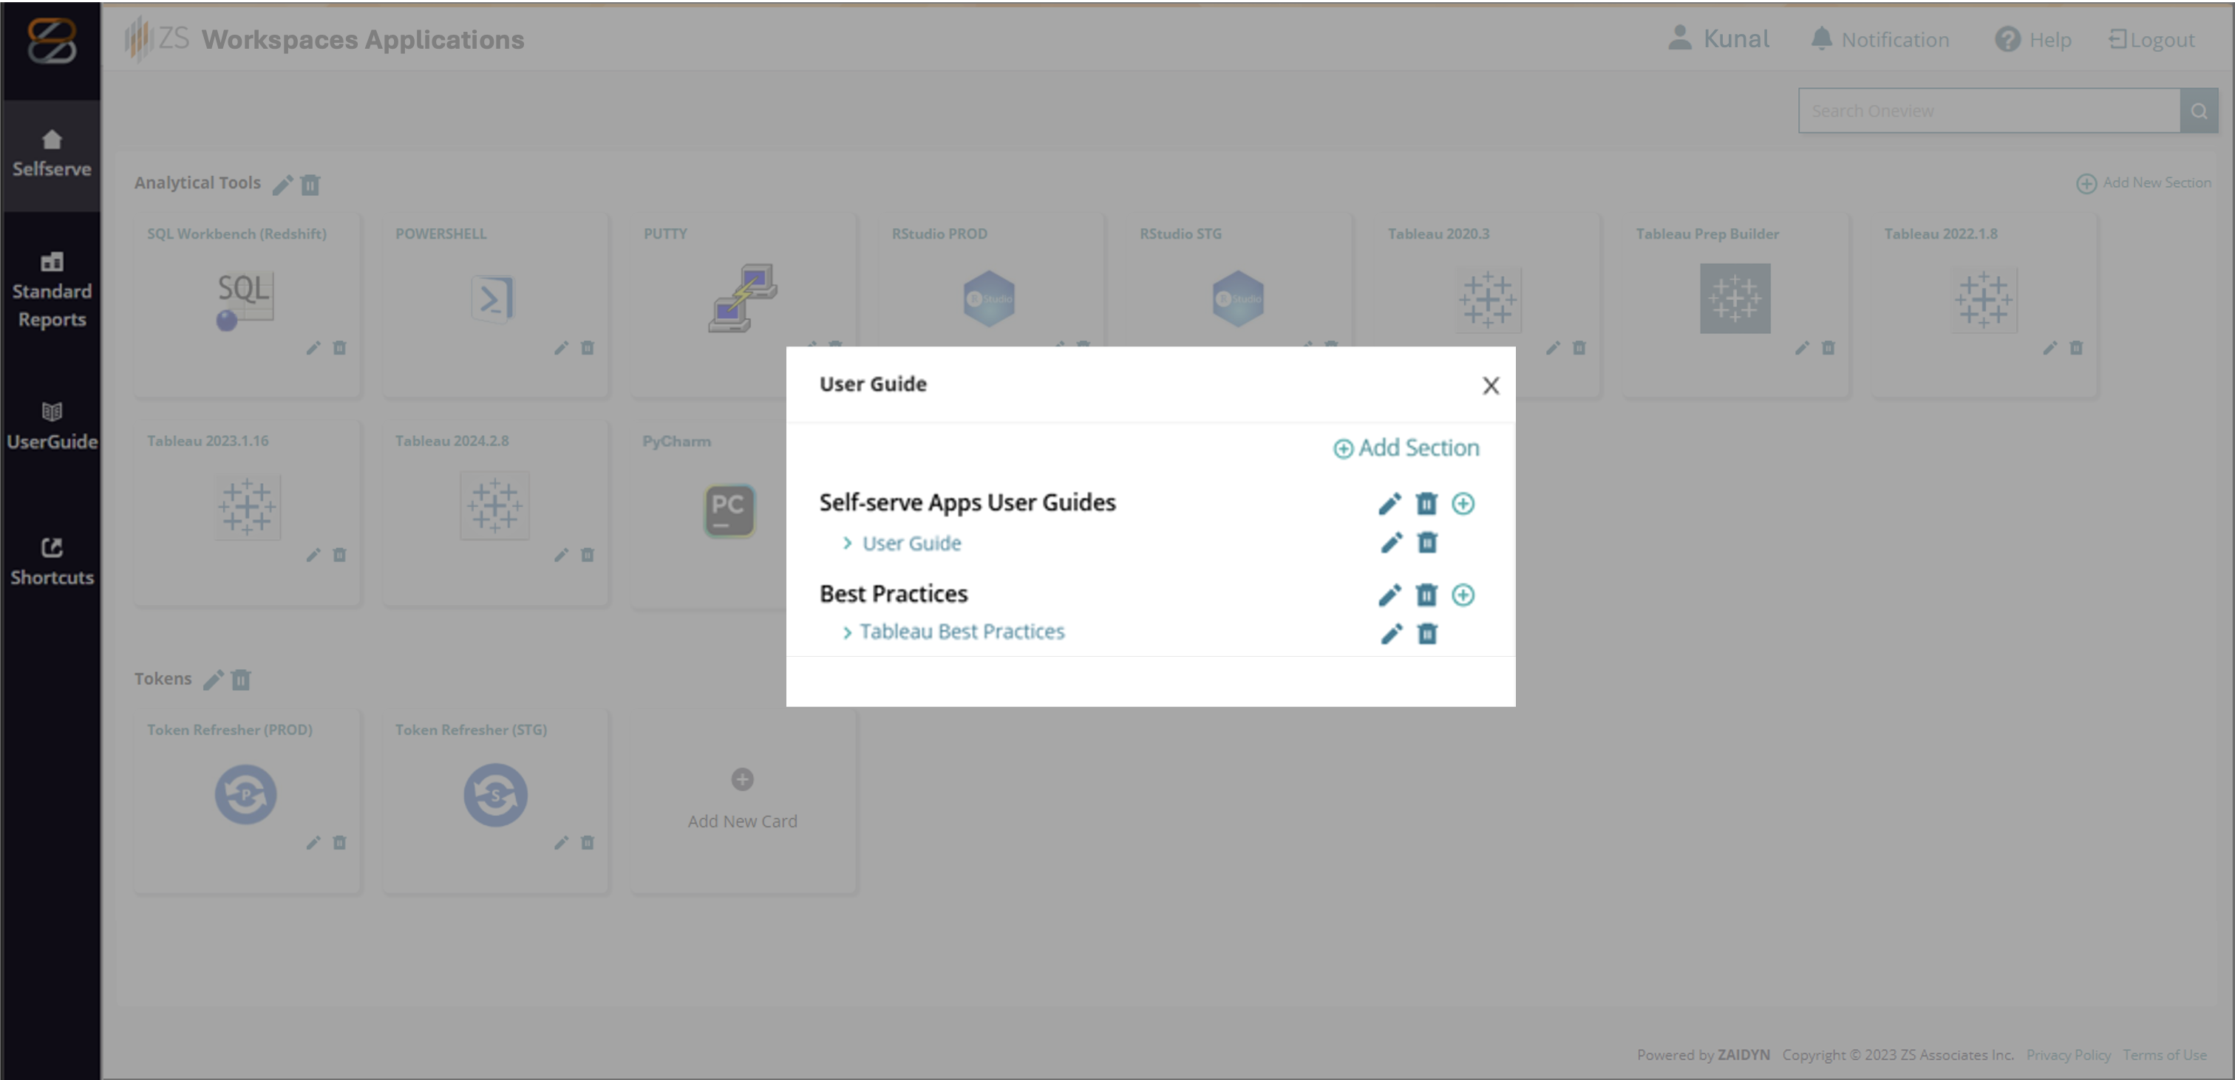The height and width of the screenshot is (1080, 2235).
Task: Delete the Self-serve Apps User Guides section
Action: [1426, 504]
